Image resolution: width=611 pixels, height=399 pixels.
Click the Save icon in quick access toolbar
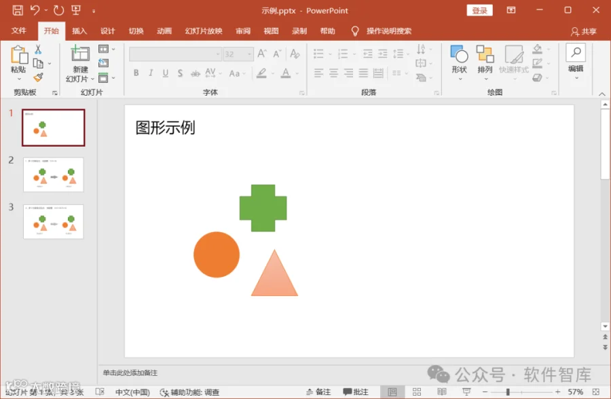pos(18,11)
